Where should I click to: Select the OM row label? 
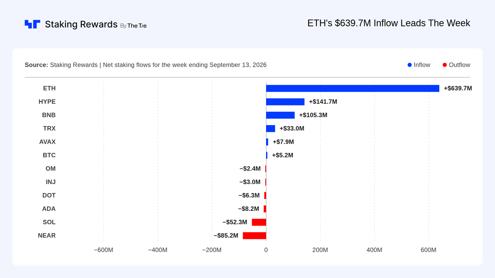pyautogui.click(x=51, y=168)
